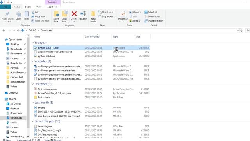The width and height of the screenshot is (250, 141).
Task: Open the recent locations dropdown arrow
Action: [x=14, y=31]
